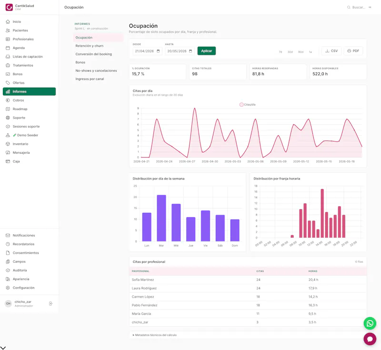The width and height of the screenshot is (381, 350).
Task: Click the Mar bar in weekday chart
Action: click(161, 218)
